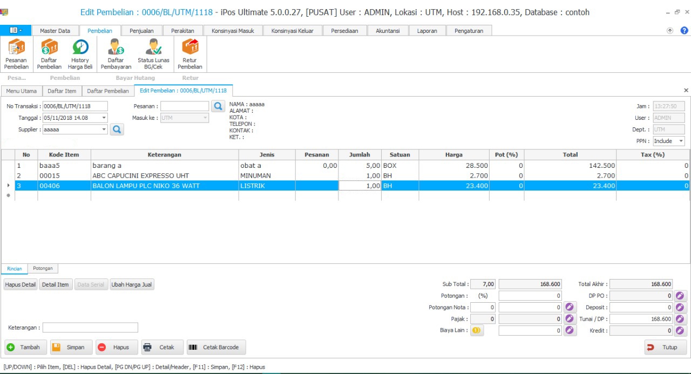Image resolution: width=691 pixels, height=374 pixels.
Task: Click the Ubah Harga Jual button
Action: click(x=132, y=284)
